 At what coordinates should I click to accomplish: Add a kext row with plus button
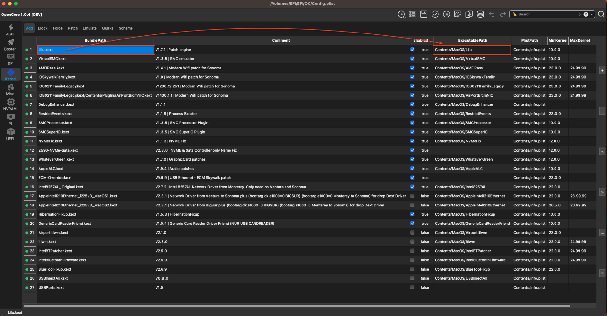click(602, 70)
